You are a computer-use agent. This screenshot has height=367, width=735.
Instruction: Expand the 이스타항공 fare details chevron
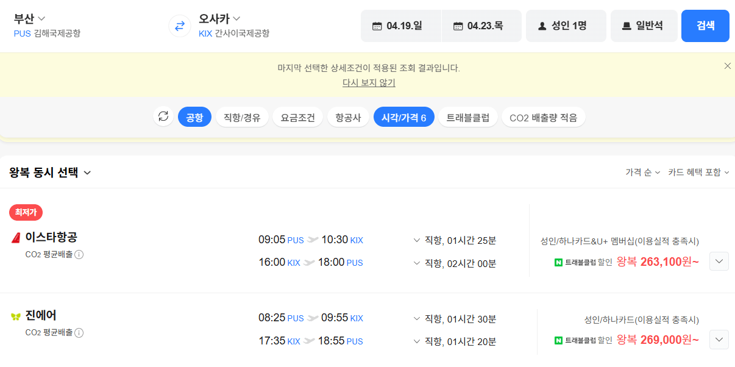click(719, 261)
